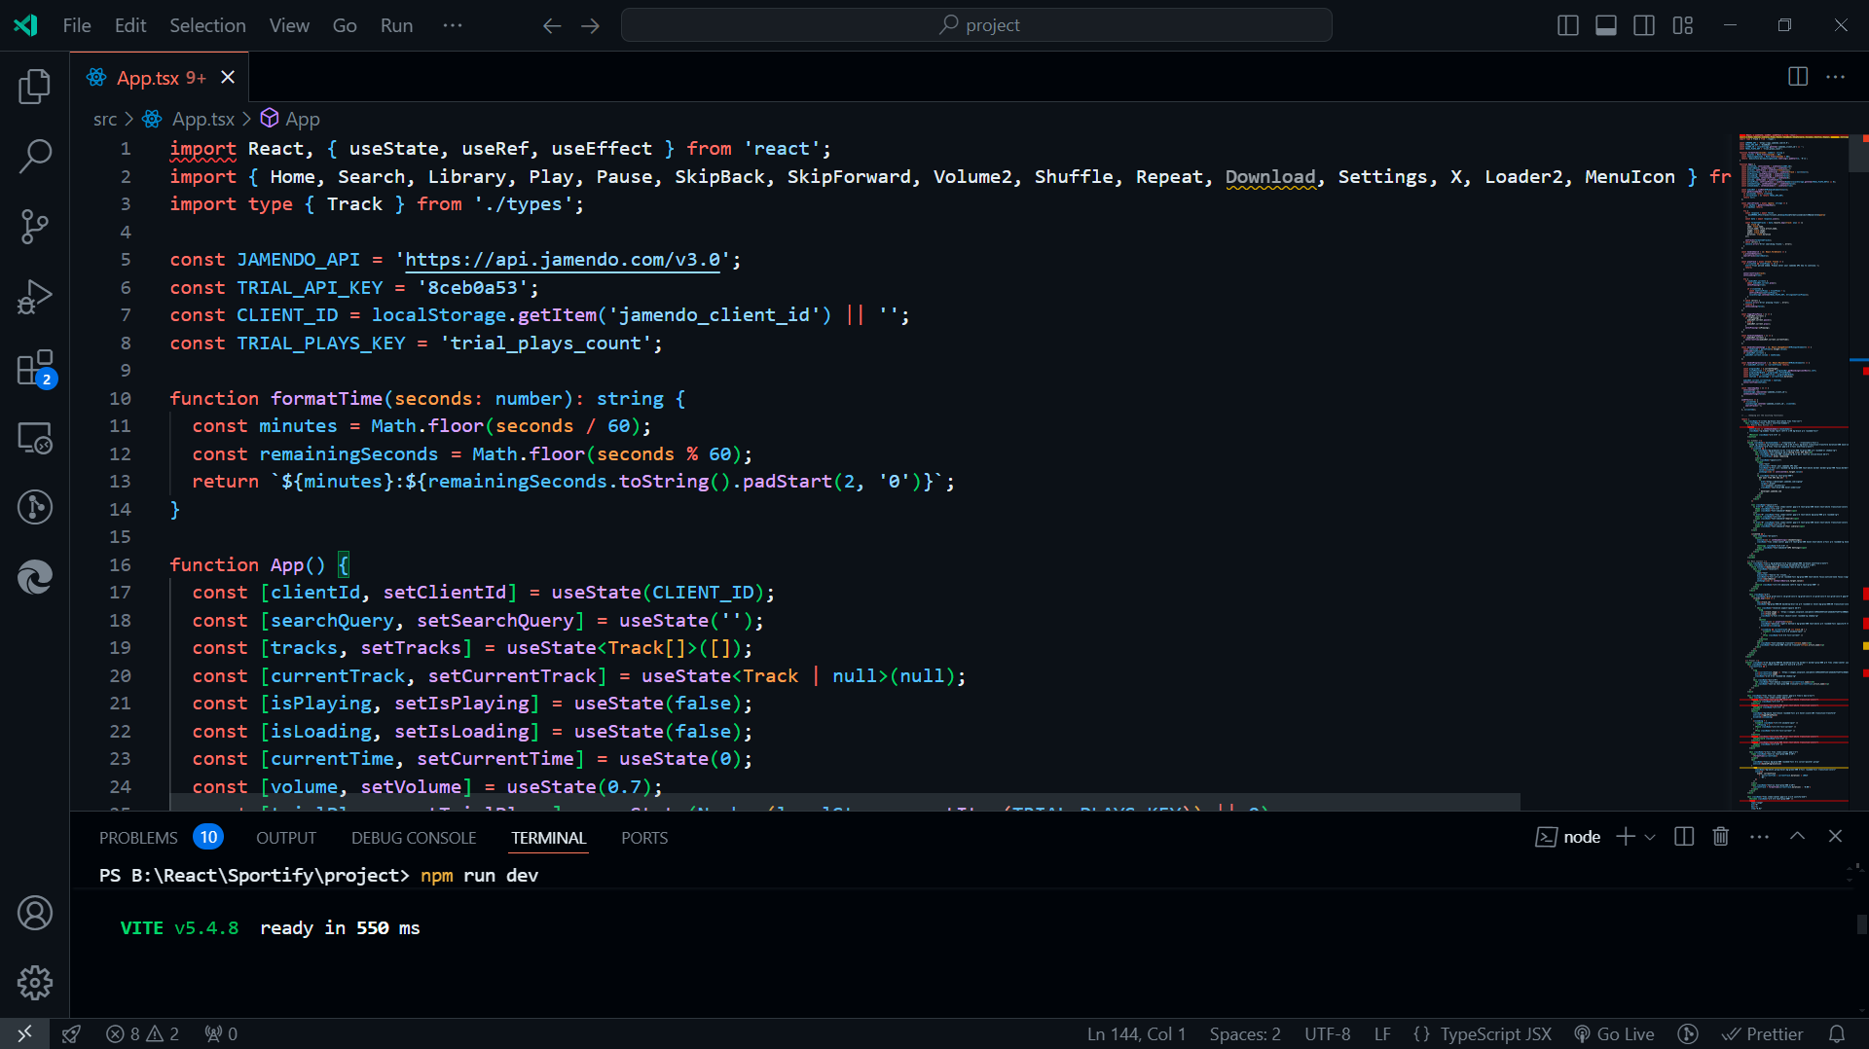Image resolution: width=1869 pixels, height=1049 pixels.
Task: Open the Explorer view in activity bar
Action: (35, 87)
